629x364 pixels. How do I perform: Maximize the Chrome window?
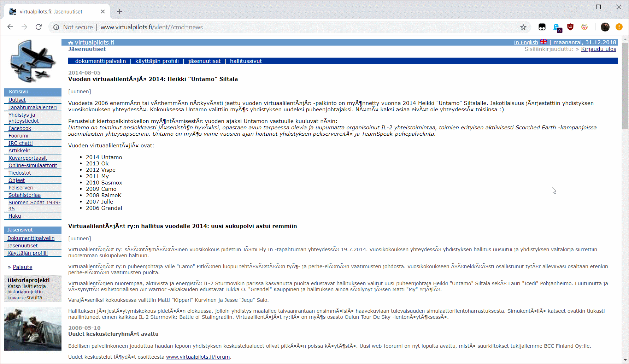click(x=598, y=7)
